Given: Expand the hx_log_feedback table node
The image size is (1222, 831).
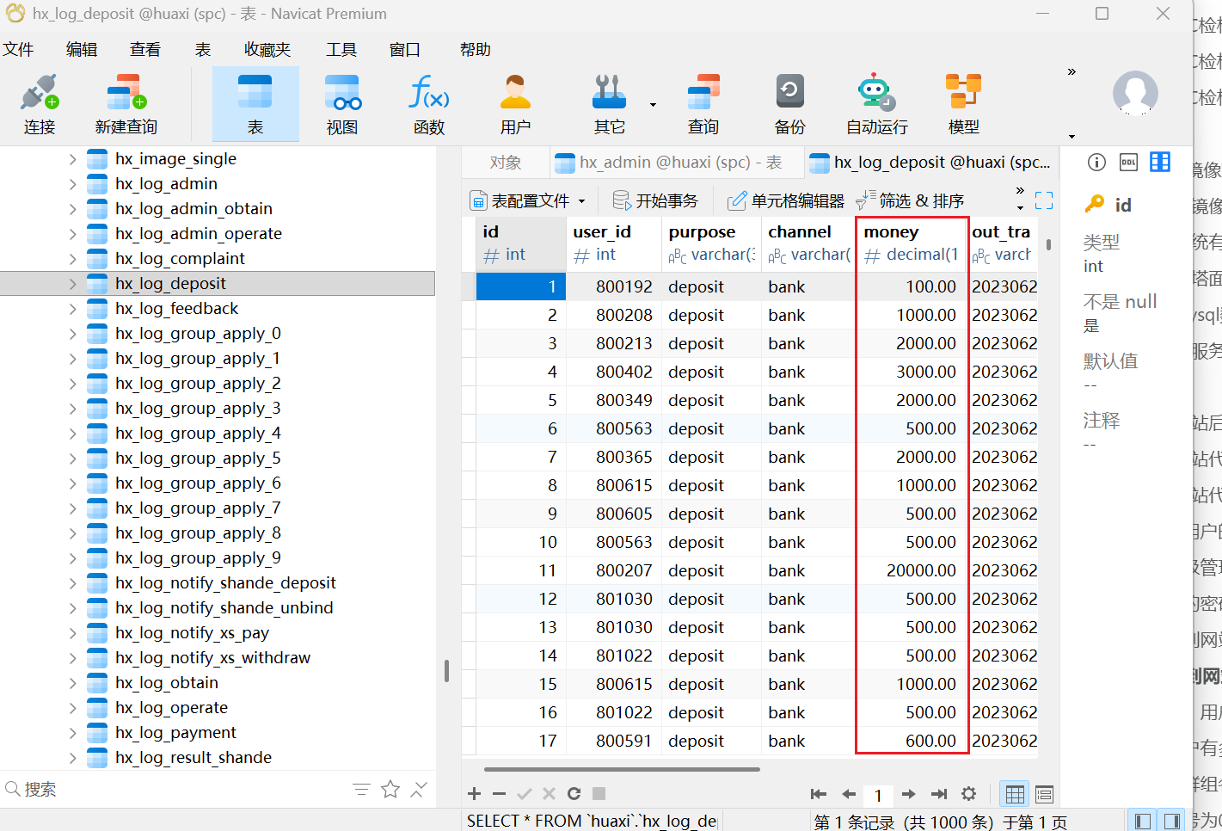Looking at the screenshot, I should click(x=72, y=309).
